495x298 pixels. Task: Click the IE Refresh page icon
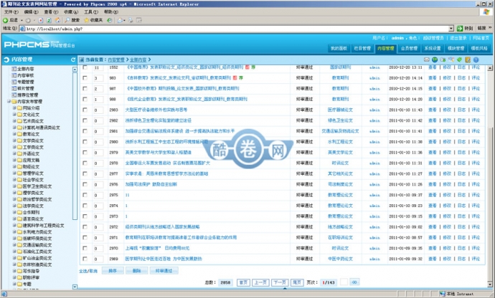pyautogui.click(x=49, y=20)
